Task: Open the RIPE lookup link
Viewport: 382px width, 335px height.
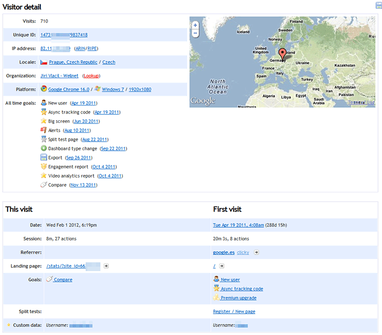Action: [93, 49]
